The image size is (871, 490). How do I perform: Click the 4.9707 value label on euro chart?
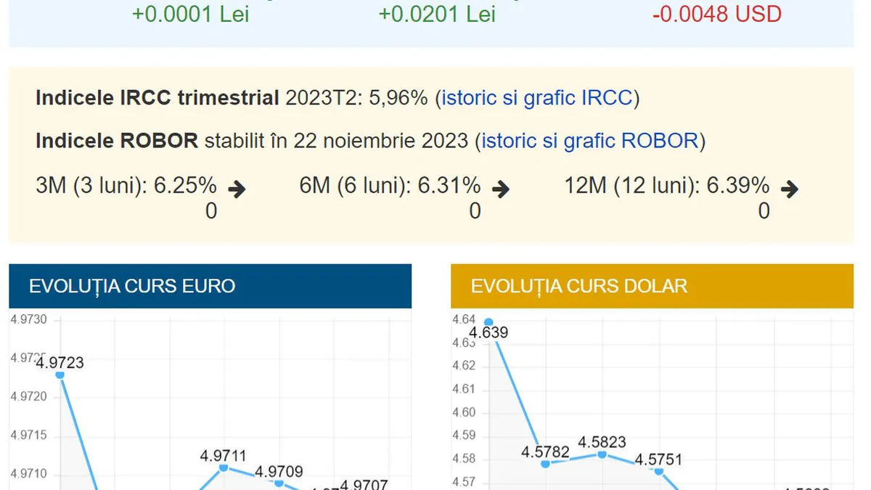tap(364, 485)
